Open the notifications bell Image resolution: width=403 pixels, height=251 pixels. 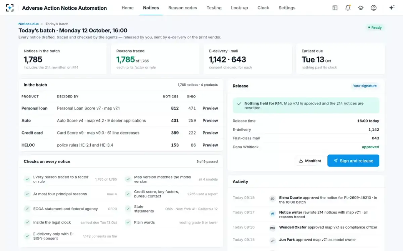tap(348, 8)
